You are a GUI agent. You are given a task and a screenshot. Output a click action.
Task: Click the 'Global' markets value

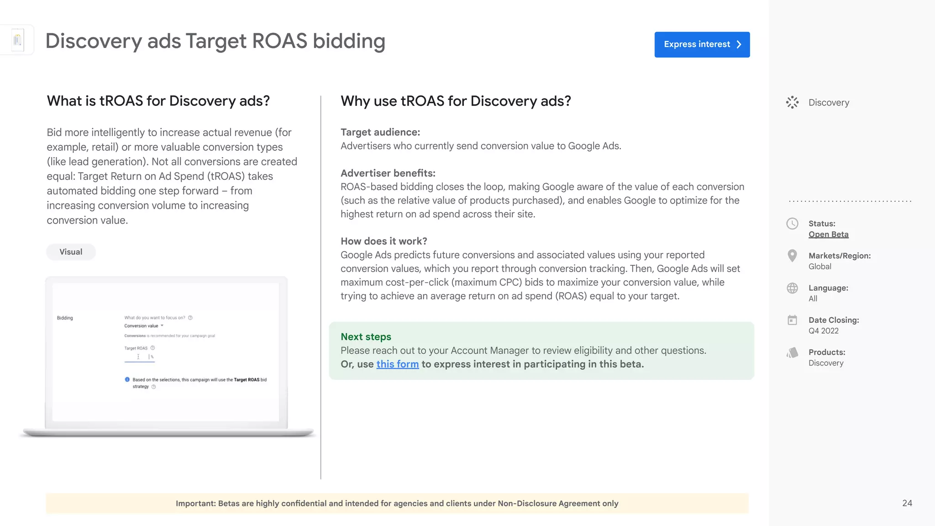[x=820, y=266]
